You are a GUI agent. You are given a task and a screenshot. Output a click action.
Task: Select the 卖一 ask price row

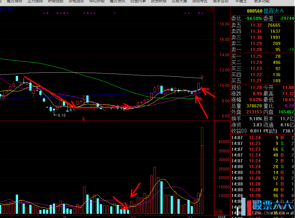coord(262,50)
